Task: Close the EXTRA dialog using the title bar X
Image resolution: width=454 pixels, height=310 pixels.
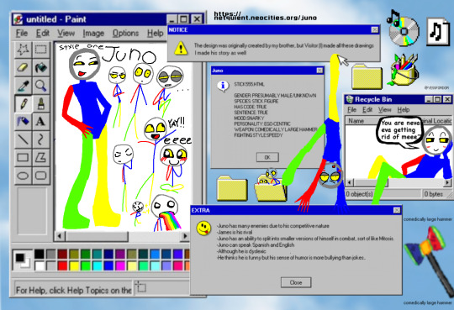Action: pos(397,210)
